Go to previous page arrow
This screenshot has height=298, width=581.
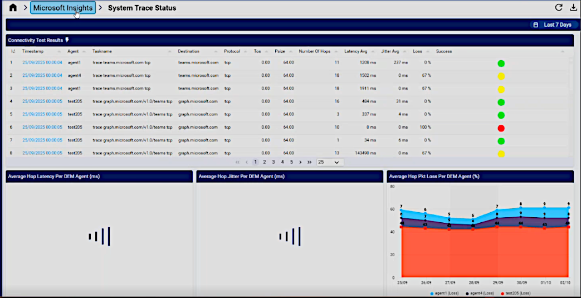246,162
